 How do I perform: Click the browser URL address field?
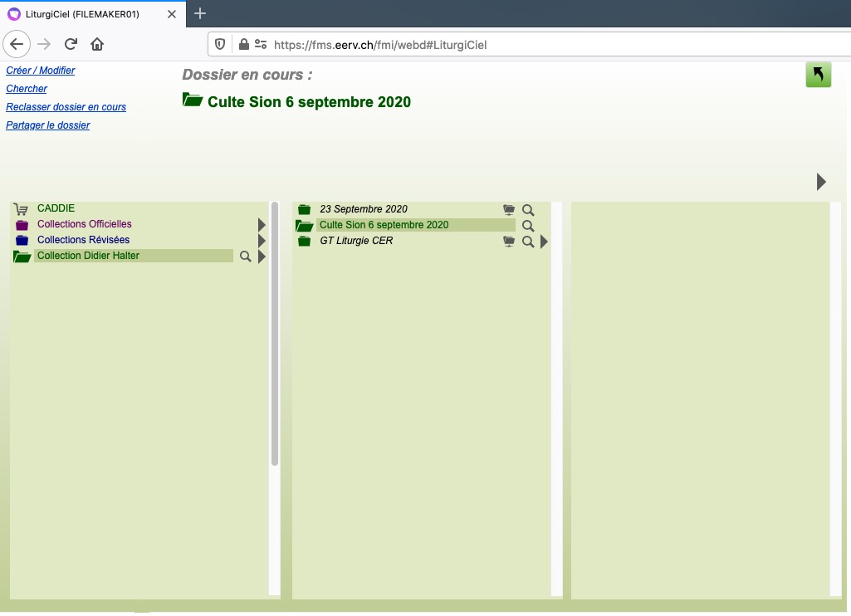tap(498, 45)
